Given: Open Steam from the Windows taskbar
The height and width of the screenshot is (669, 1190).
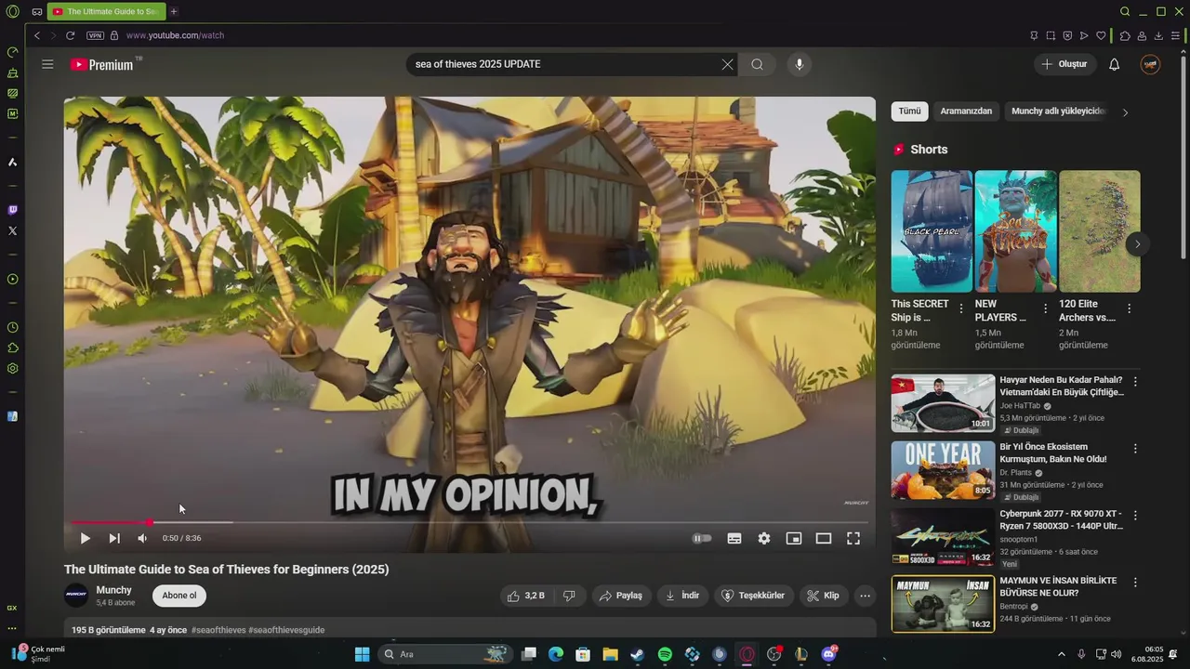Looking at the screenshot, I should pos(637,654).
